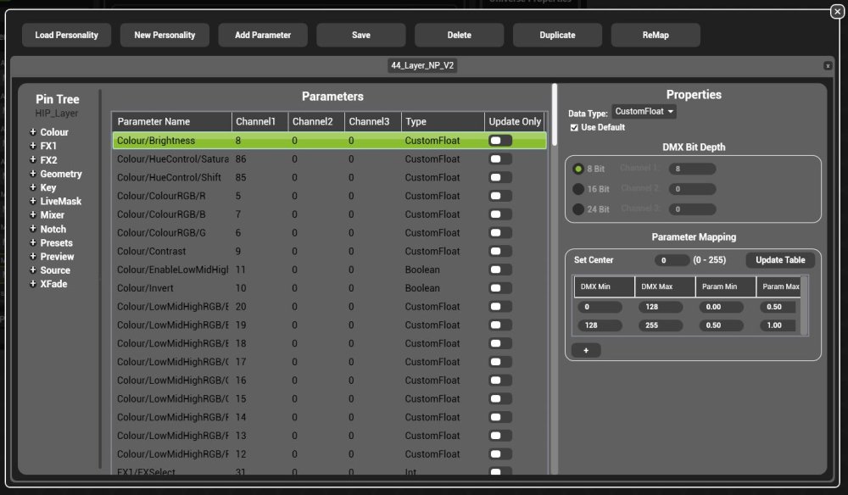Select the Colour/ColourRGB/B parameter row

[329, 214]
